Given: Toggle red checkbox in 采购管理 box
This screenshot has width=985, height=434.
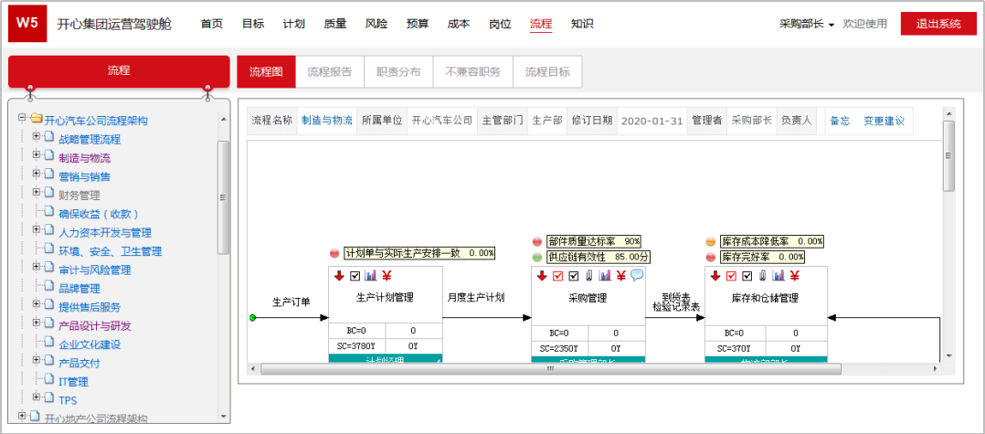Looking at the screenshot, I should pyautogui.click(x=557, y=276).
